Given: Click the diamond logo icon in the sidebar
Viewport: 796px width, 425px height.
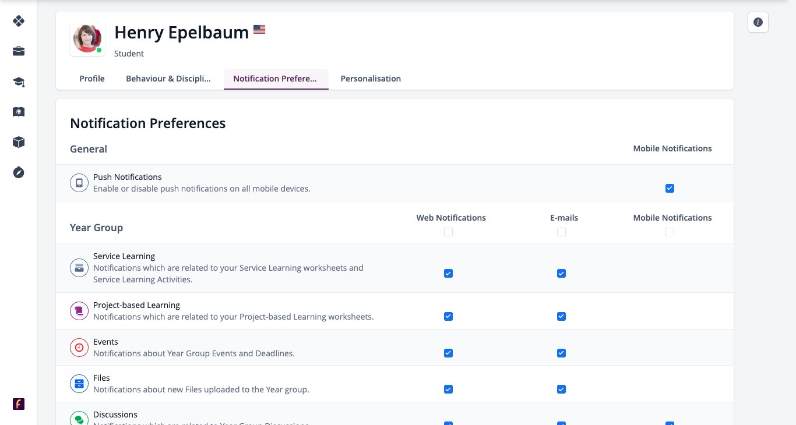Looking at the screenshot, I should (x=19, y=21).
